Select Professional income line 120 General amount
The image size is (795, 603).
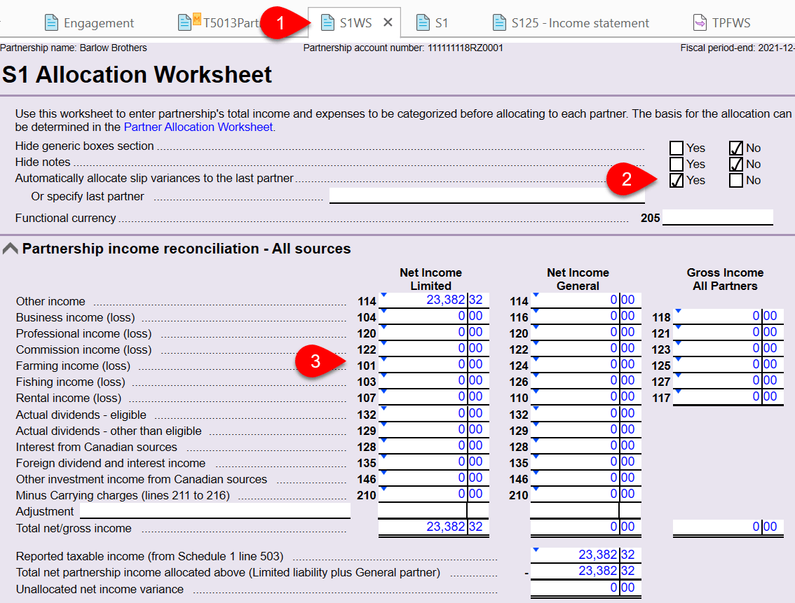(x=585, y=332)
